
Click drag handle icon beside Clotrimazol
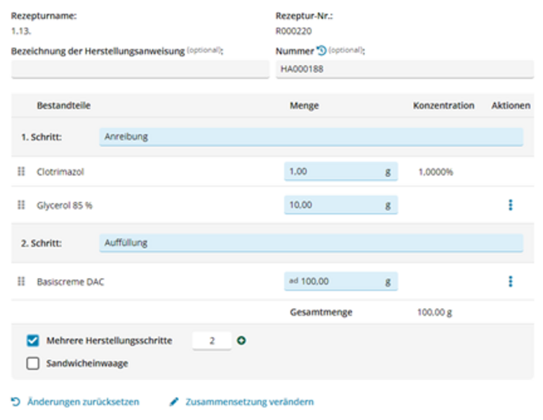(x=21, y=171)
